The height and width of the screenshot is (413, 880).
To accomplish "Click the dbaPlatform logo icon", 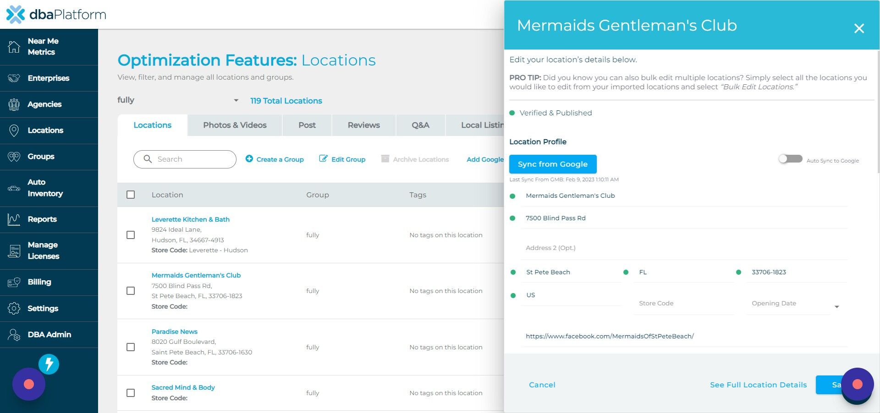I will pyautogui.click(x=16, y=14).
